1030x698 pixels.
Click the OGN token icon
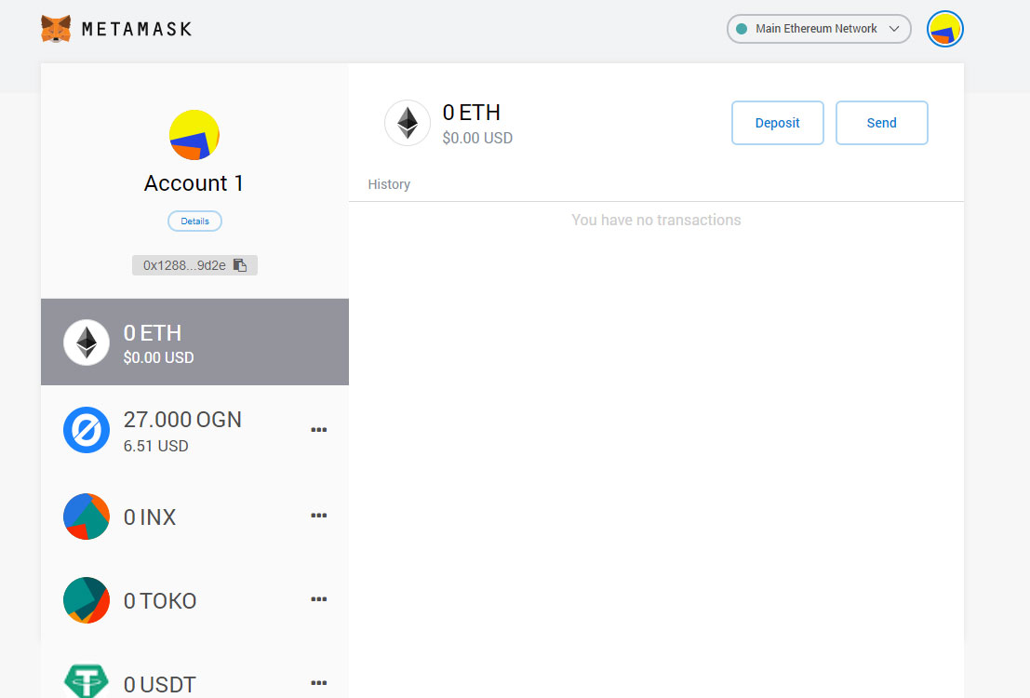click(86, 430)
